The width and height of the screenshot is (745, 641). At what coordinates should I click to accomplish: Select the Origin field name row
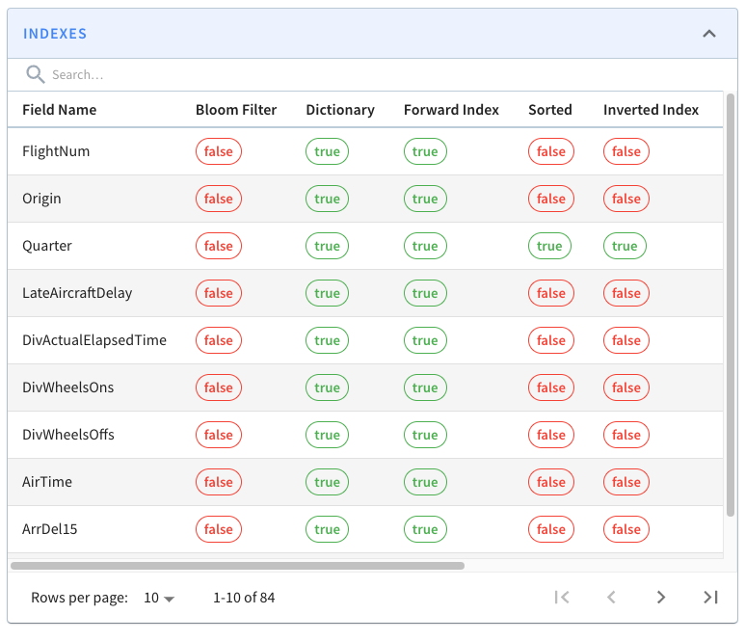(x=42, y=199)
